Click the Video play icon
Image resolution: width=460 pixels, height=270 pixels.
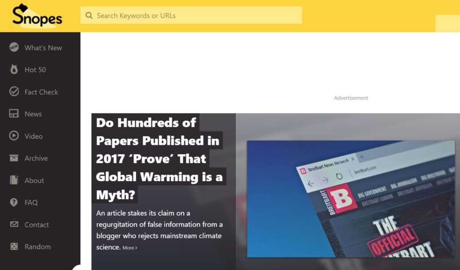[13, 136]
